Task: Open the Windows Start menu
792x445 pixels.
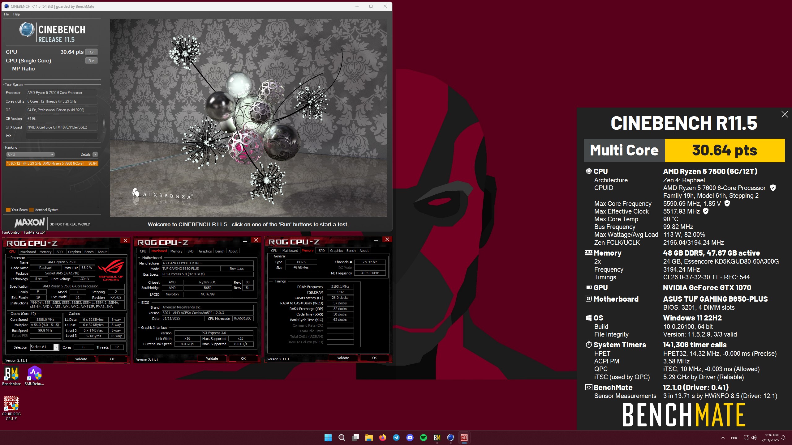Action: pos(328,438)
